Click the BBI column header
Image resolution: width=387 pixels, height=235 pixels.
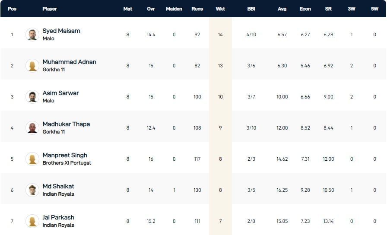coord(251,9)
